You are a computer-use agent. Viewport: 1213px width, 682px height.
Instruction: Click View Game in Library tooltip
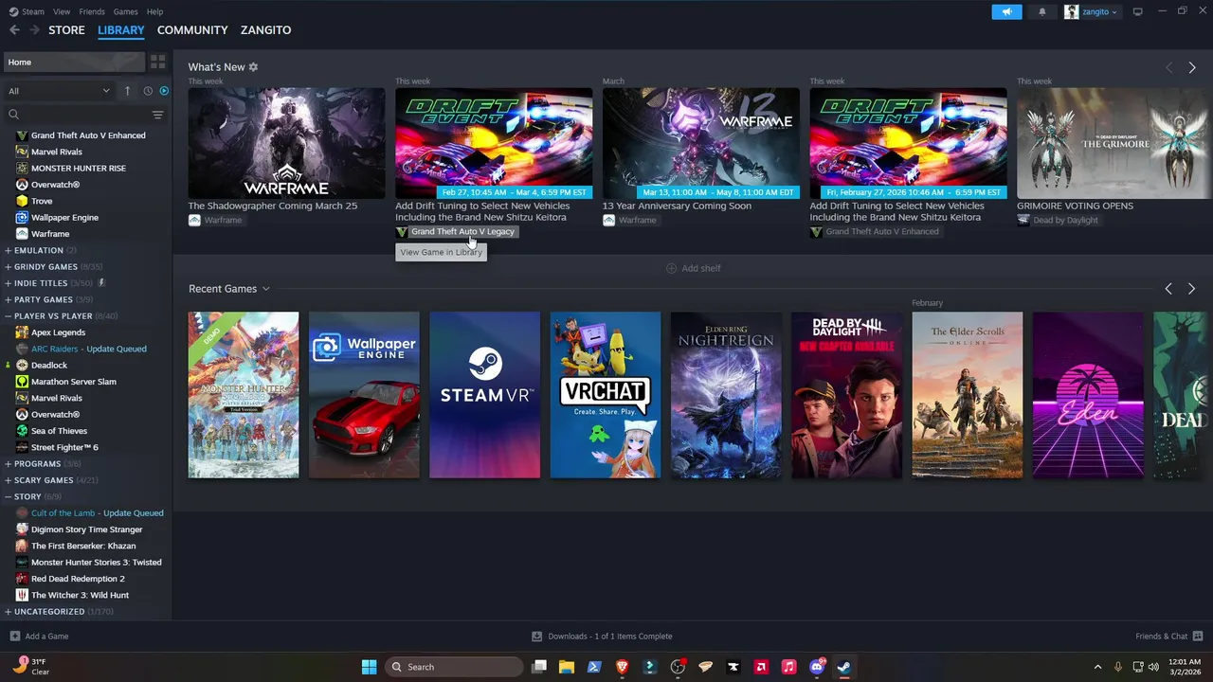441,252
